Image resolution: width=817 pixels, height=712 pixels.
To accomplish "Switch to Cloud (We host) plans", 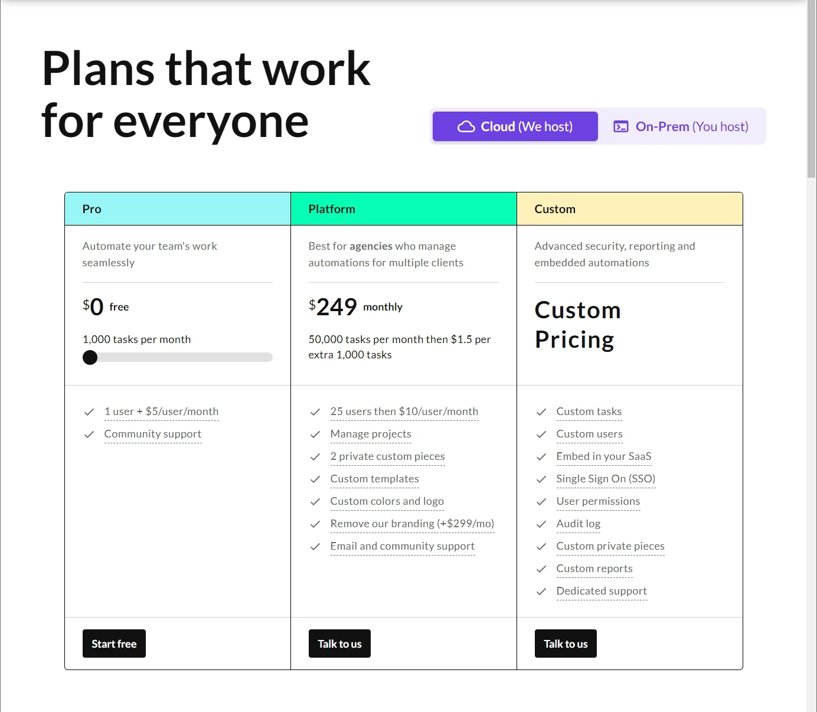I will 515,126.
